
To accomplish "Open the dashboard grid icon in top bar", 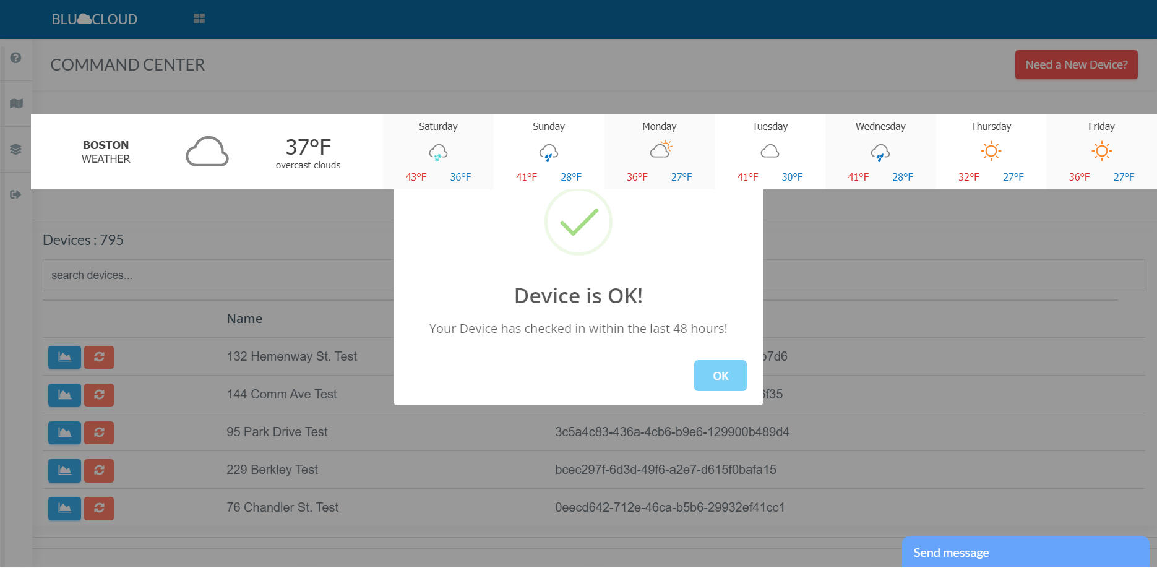I will 199,19.
